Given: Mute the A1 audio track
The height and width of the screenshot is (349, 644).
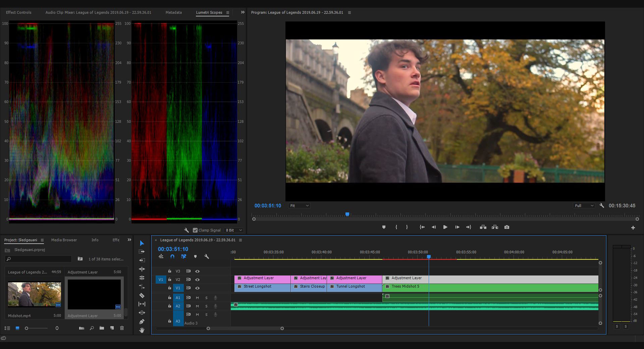Looking at the screenshot, I should [197, 298].
